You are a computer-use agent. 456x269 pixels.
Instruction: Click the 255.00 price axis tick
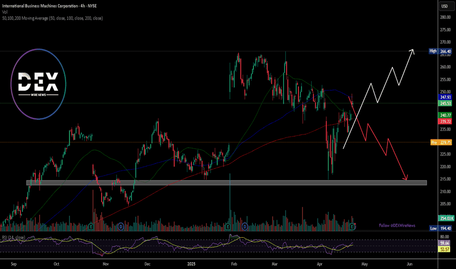click(x=445, y=79)
